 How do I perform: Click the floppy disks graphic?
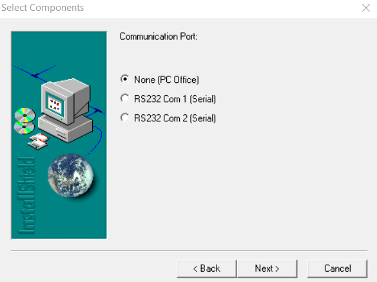tap(39, 141)
